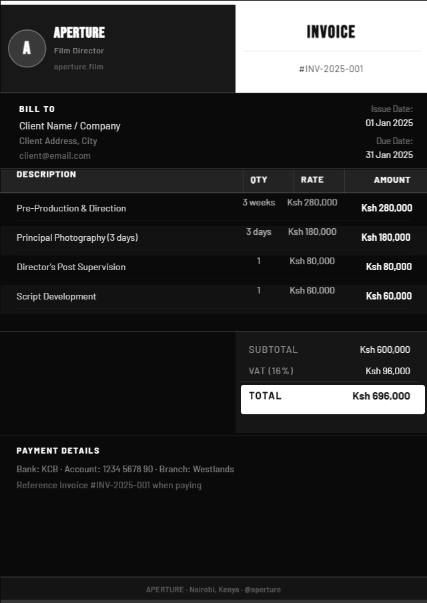This screenshot has width=427, height=603.
Task: Click the QTY column header
Action: pos(258,179)
